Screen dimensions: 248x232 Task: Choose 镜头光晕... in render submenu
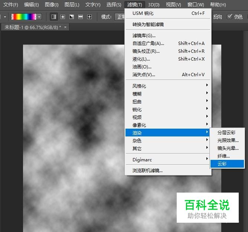[227, 148]
